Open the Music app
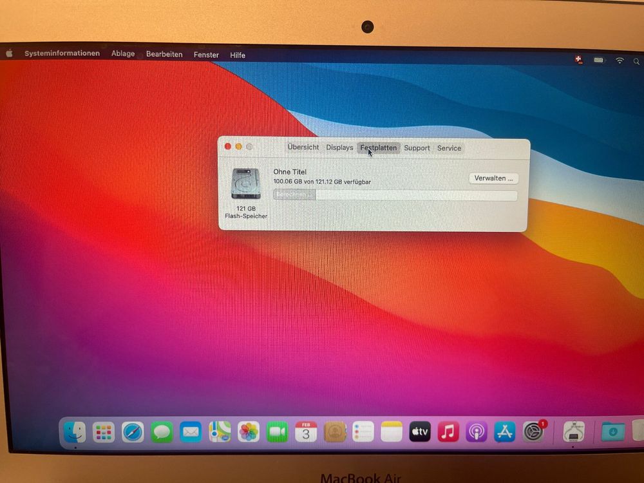 (x=449, y=431)
